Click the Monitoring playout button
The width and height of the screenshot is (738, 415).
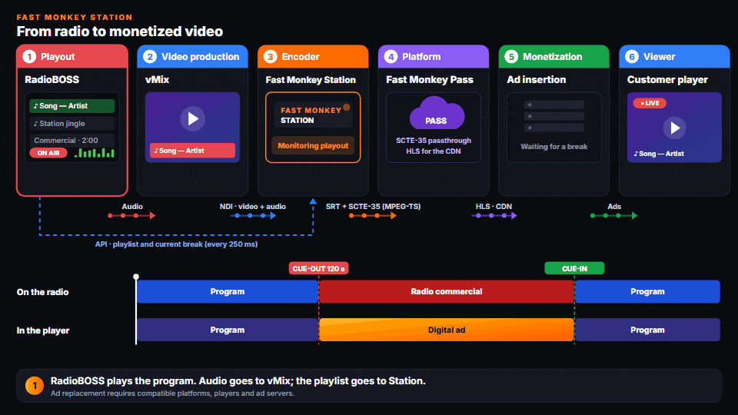(313, 145)
